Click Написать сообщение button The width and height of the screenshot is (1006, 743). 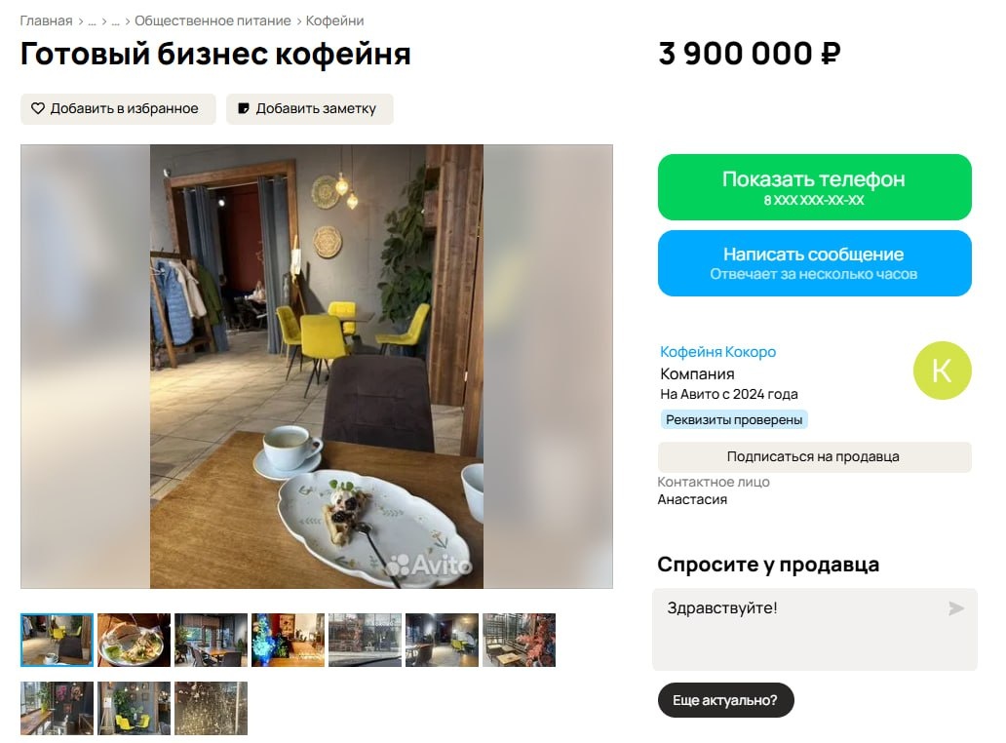[x=814, y=263]
